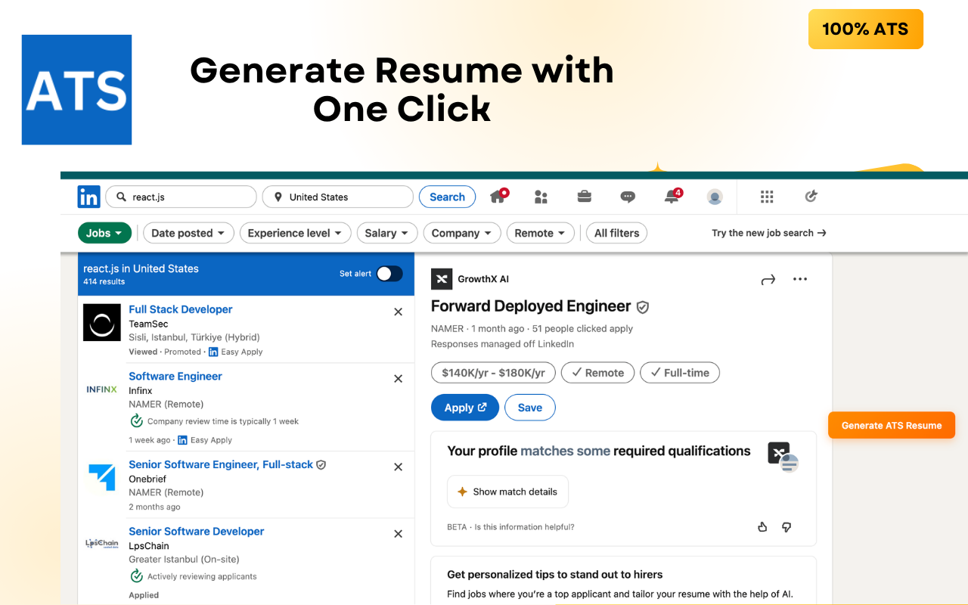
Task: Click the GrowthX AI company name
Action: click(483, 279)
